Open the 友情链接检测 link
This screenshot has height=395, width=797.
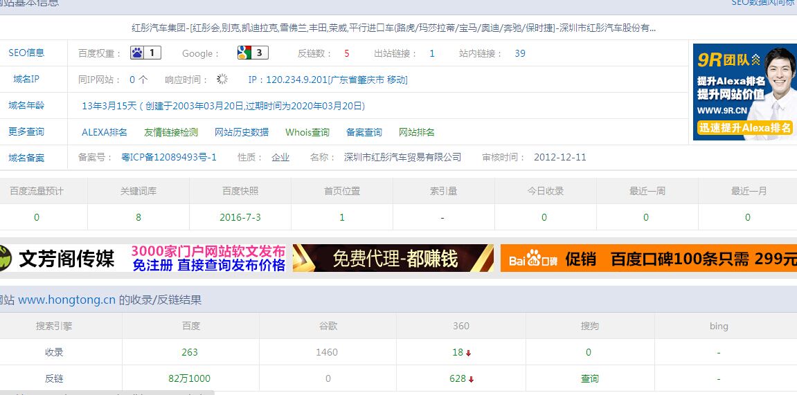(171, 133)
